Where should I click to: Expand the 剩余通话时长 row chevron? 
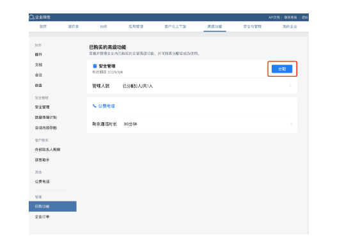[291, 124]
